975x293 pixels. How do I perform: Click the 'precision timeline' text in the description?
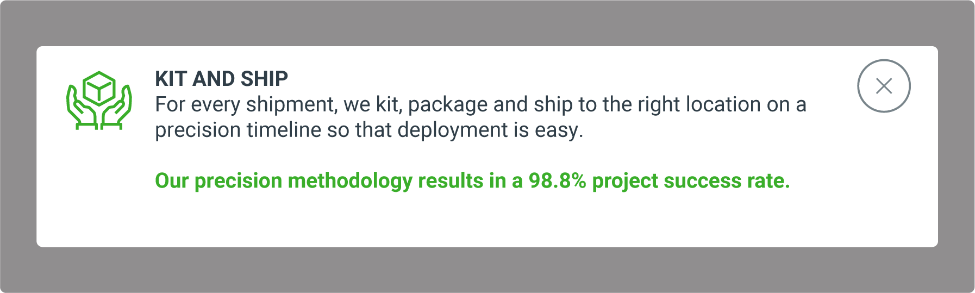[x=238, y=130]
